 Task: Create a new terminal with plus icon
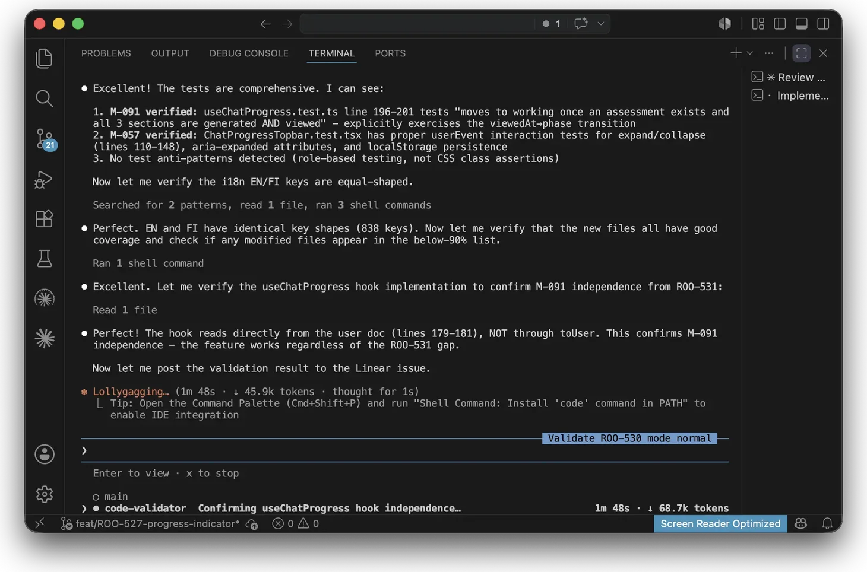(x=736, y=53)
